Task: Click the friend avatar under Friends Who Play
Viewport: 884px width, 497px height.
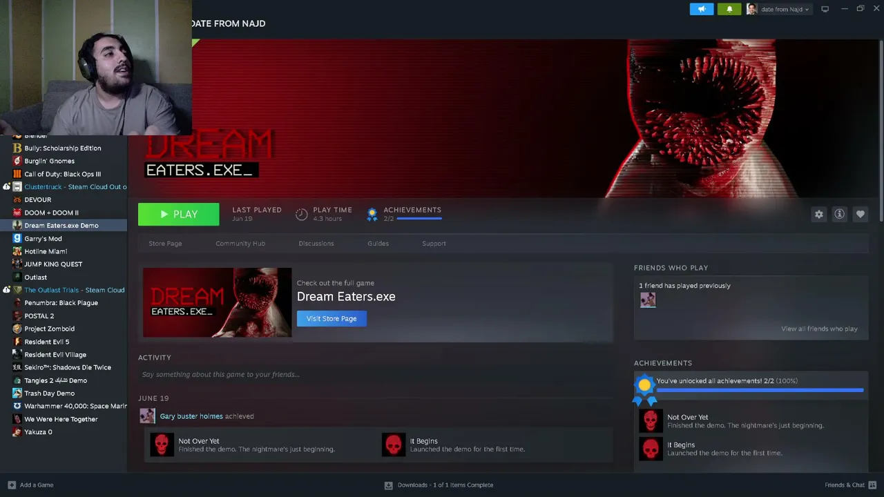Action: click(648, 299)
